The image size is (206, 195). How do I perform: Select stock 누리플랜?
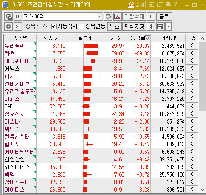point(15,46)
